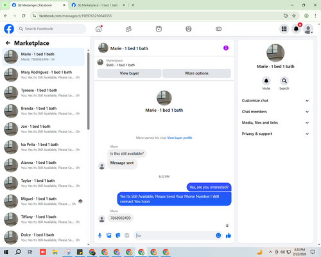The height and width of the screenshot is (257, 321).
Task: Open conversation information purple icon
Action: click(226, 48)
